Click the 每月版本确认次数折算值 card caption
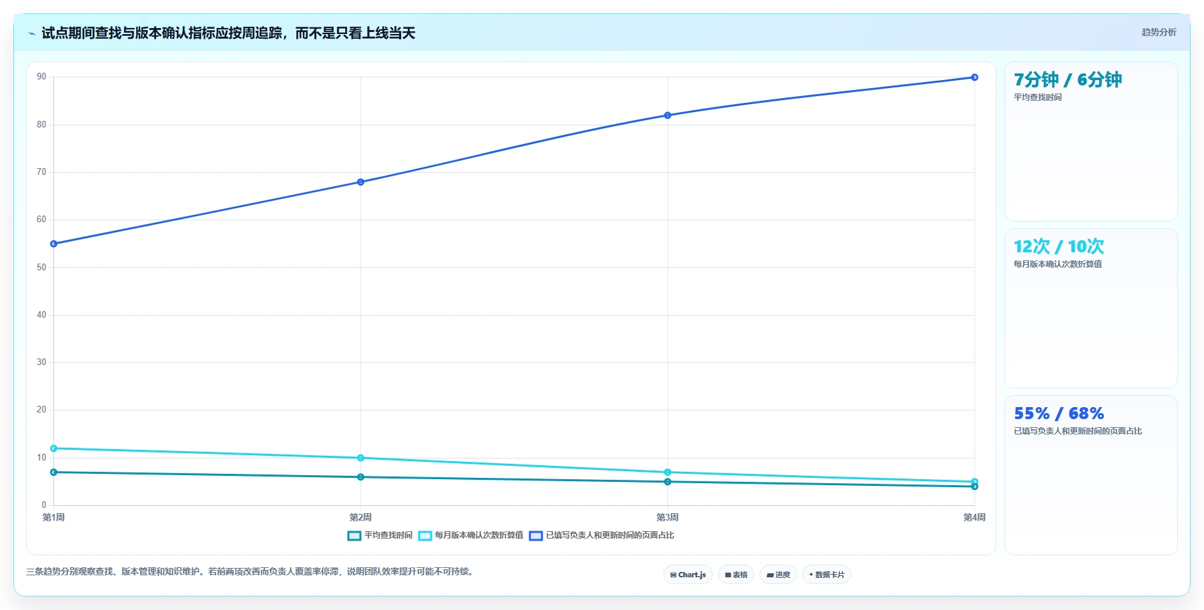This screenshot has height=610, width=1204. click(x=1058, y=264)
